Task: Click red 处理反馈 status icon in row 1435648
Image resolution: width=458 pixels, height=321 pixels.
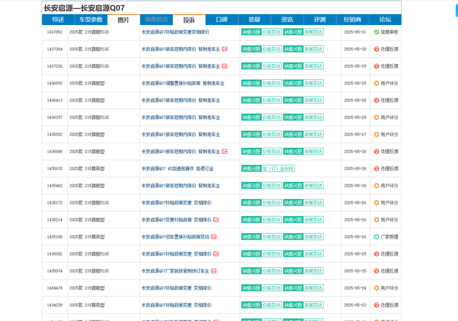Action: tap(377, 151)
